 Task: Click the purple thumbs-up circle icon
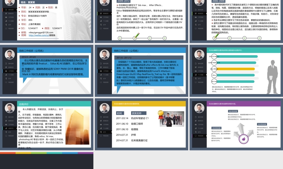tap(244, 139)
